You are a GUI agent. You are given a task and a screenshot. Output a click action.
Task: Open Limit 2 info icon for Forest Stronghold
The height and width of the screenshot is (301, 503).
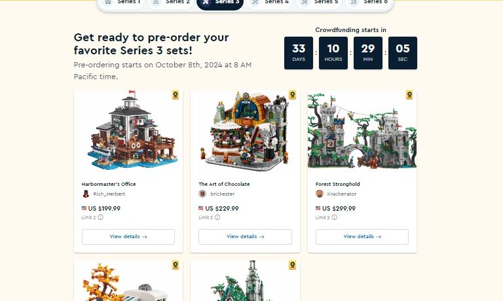tap(334, 217)
